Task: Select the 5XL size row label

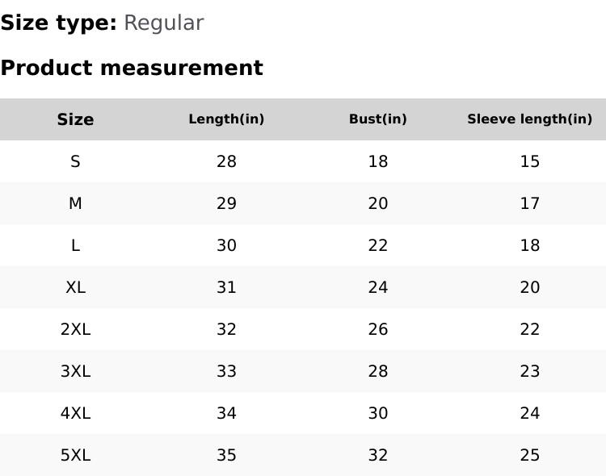Action: pos(75,455)
